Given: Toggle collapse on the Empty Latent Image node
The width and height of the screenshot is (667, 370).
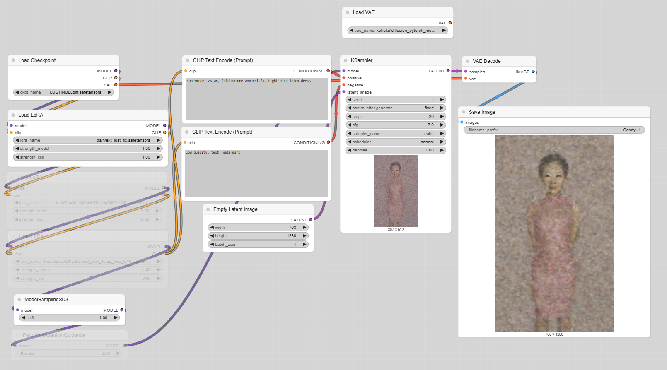Looking at the screenshot, I should 208,209.
